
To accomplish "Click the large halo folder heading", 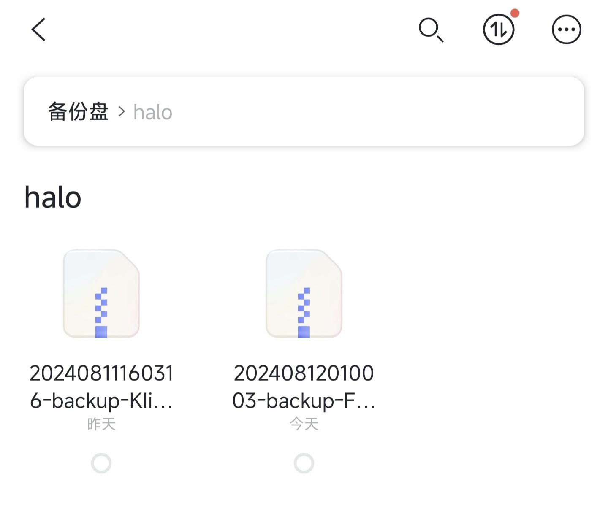I will point(53,197).
